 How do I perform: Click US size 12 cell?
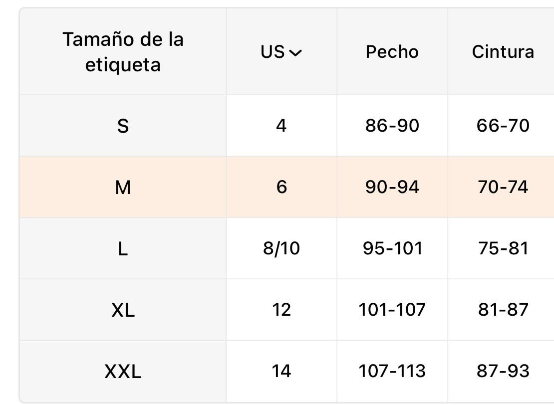(x=281, y=310)
